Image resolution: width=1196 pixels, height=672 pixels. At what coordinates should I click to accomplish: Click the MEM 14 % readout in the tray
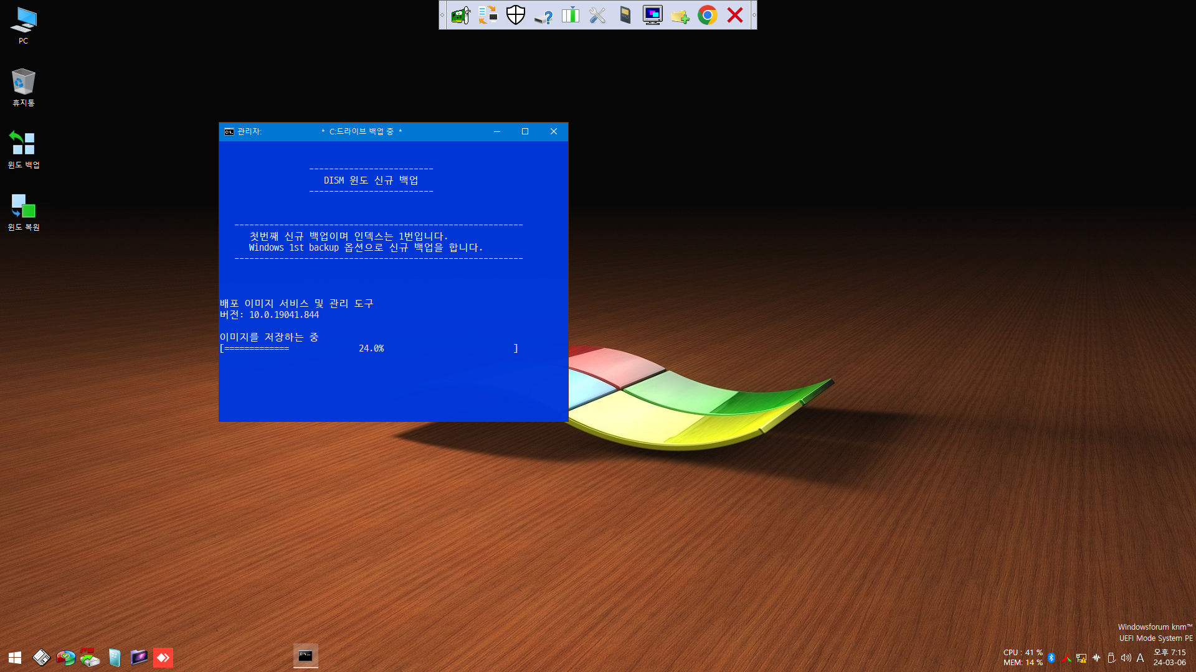point(1023,663)
